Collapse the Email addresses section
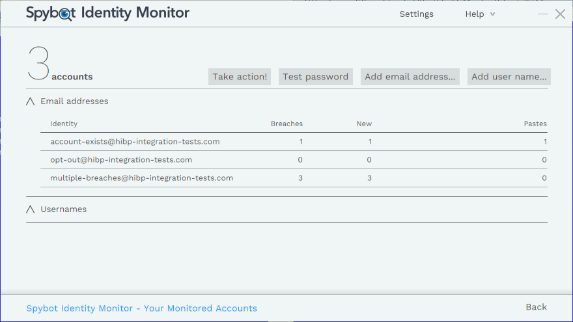Image resolution: width=573 pixels, height=322 pixels. click(31, 101)
